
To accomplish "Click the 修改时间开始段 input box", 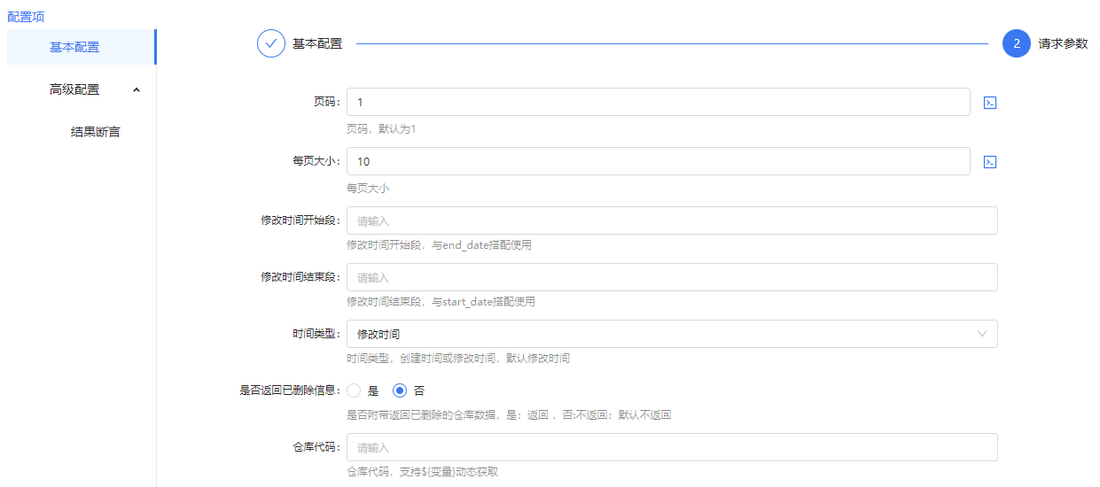I will tap(671, 220).
